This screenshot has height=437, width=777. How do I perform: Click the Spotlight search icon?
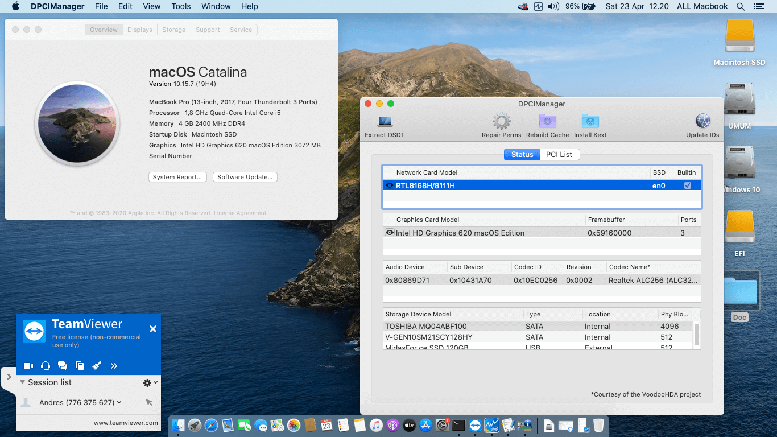click(739, 6)
